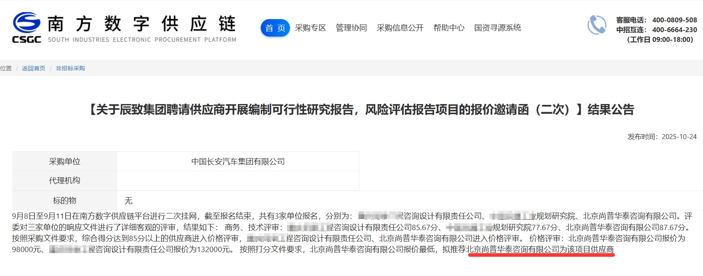Click the 中招互连 400-6664-230 number

pyautogui.click(x=674, y=30)
